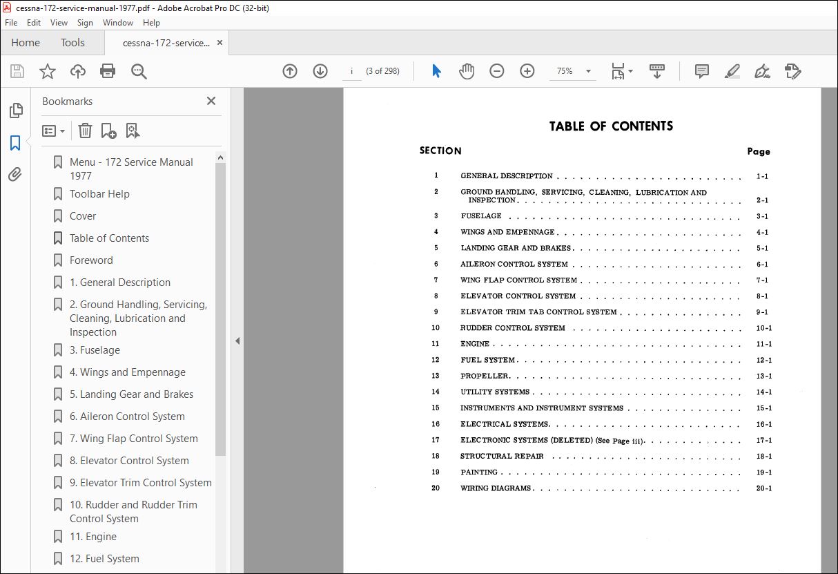
Task: Click WIRING DIAGRAMS in the contents page
Action: [496, 488]
